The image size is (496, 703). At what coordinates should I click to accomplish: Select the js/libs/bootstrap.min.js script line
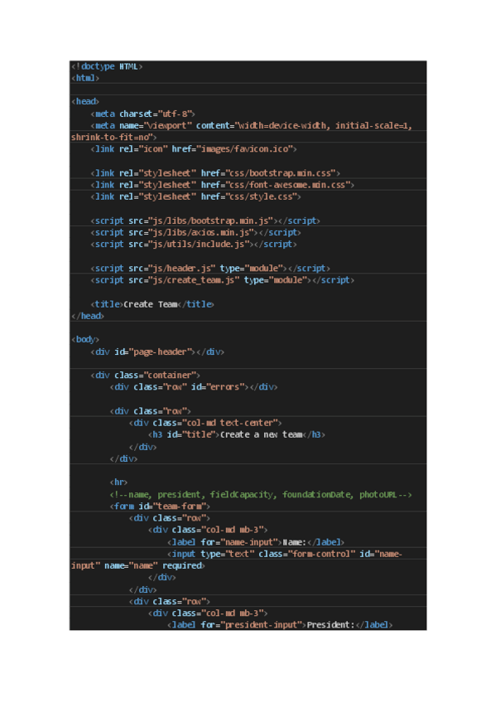[x=205, y=221]
